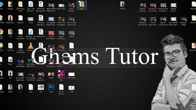This screenshot has width=196, height=110.
Task: Select the Images folder icon
Action: [10, 4]
